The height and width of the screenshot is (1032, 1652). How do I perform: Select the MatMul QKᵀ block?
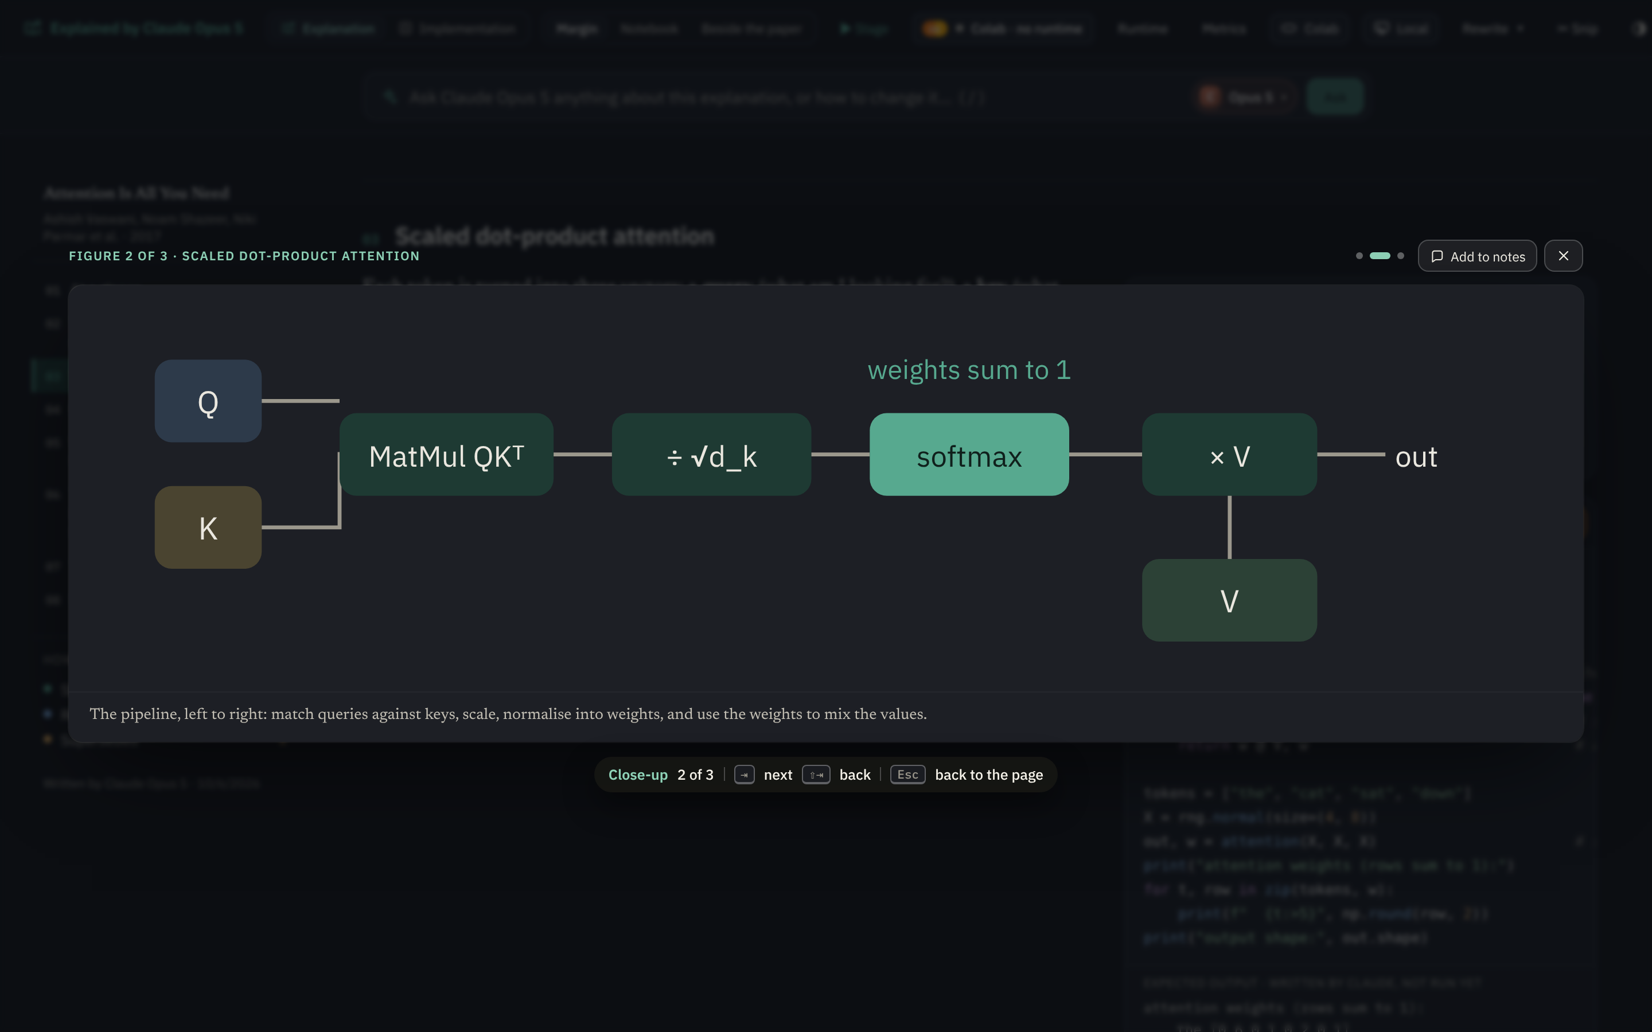click(446, 455)
